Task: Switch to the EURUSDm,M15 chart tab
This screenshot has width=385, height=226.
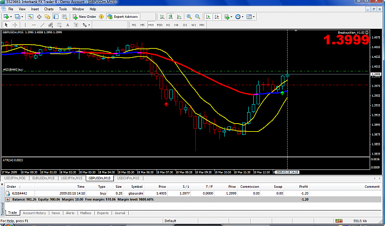Action: click(44, 178)
